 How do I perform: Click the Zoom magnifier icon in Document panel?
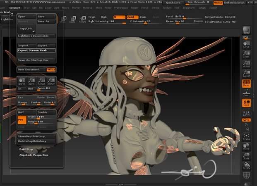coord(31,81)
